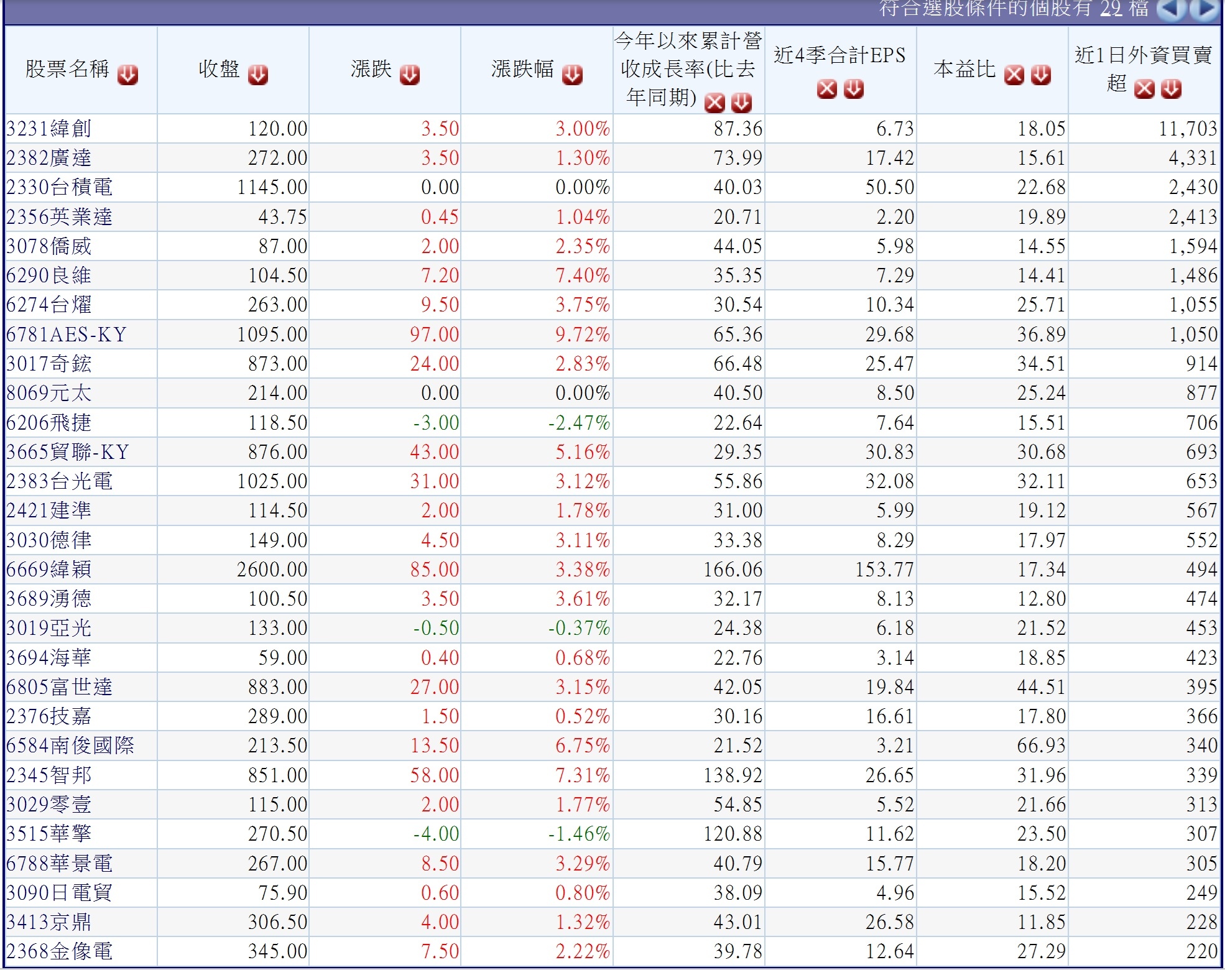Viewport: 1225px width, 970px height.
Task: Sort by 股票名稱 arrow icon
Action: pos(127,75)
